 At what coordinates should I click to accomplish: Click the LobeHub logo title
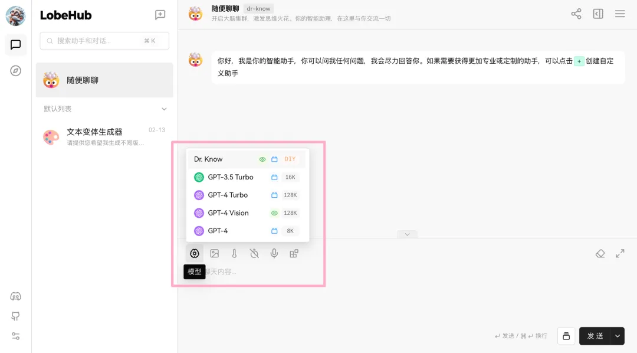(66, 15)
